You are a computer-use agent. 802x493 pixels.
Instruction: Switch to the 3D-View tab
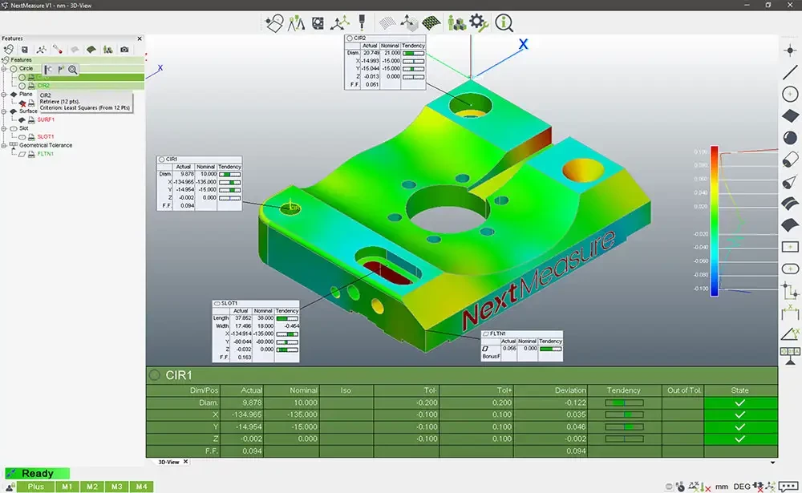tap(168, 462)
